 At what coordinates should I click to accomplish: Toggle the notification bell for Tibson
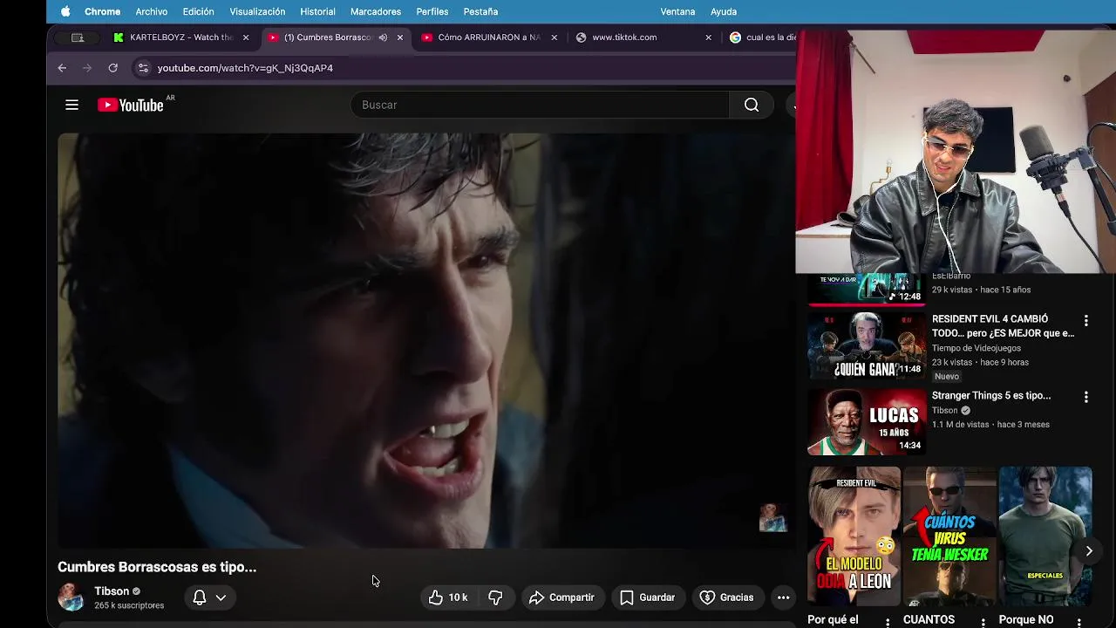coord(199,597)
